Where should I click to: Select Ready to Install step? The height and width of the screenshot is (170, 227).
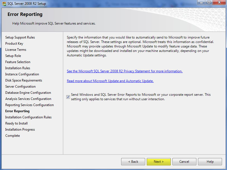(16, 123)
